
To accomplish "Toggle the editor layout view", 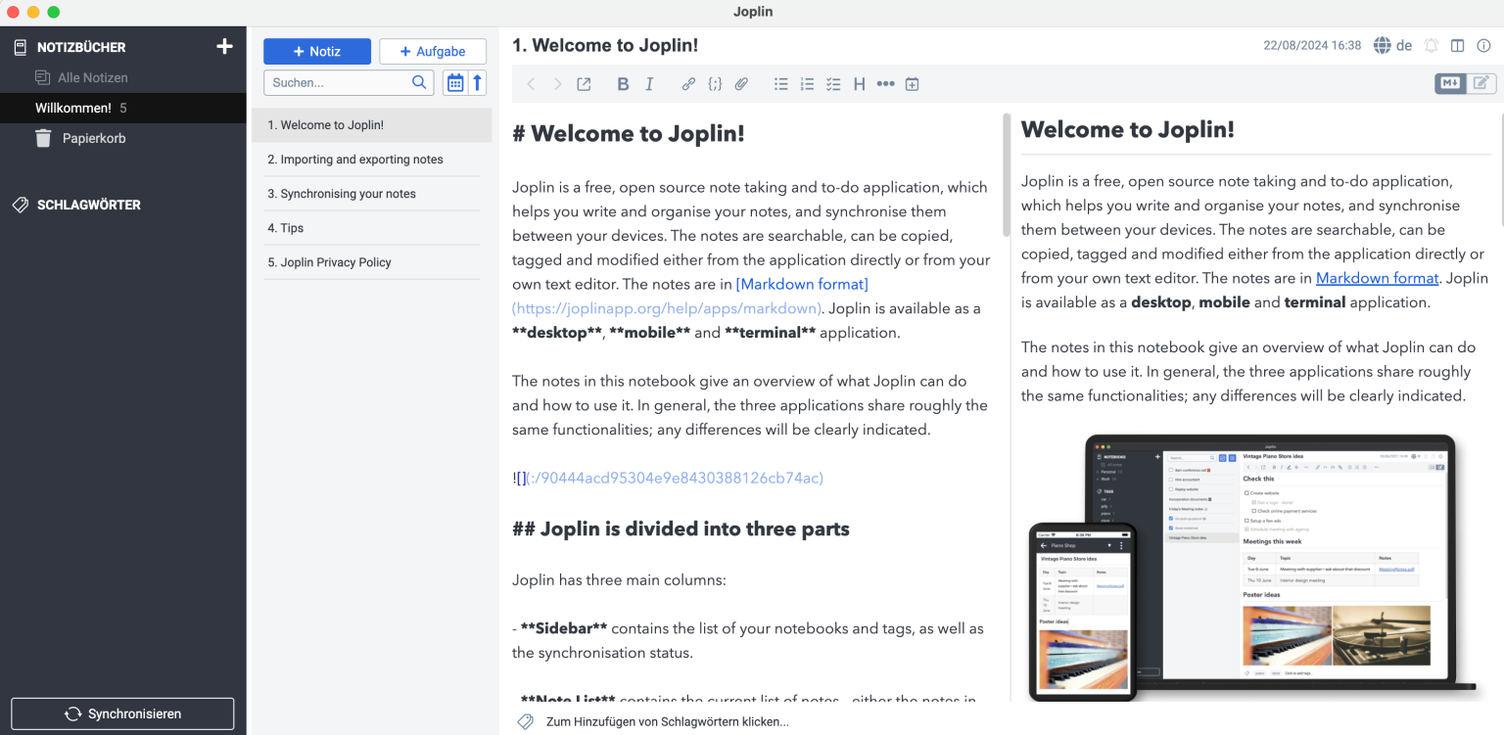I will (x=1457, y=46).
